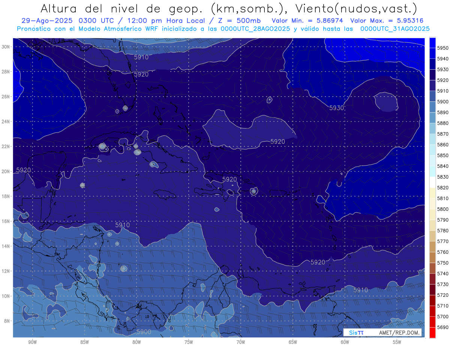The height and width of the screenshot is (347, 450).
Task: Click the 85W longitude axis label
Action: point(84,342)
